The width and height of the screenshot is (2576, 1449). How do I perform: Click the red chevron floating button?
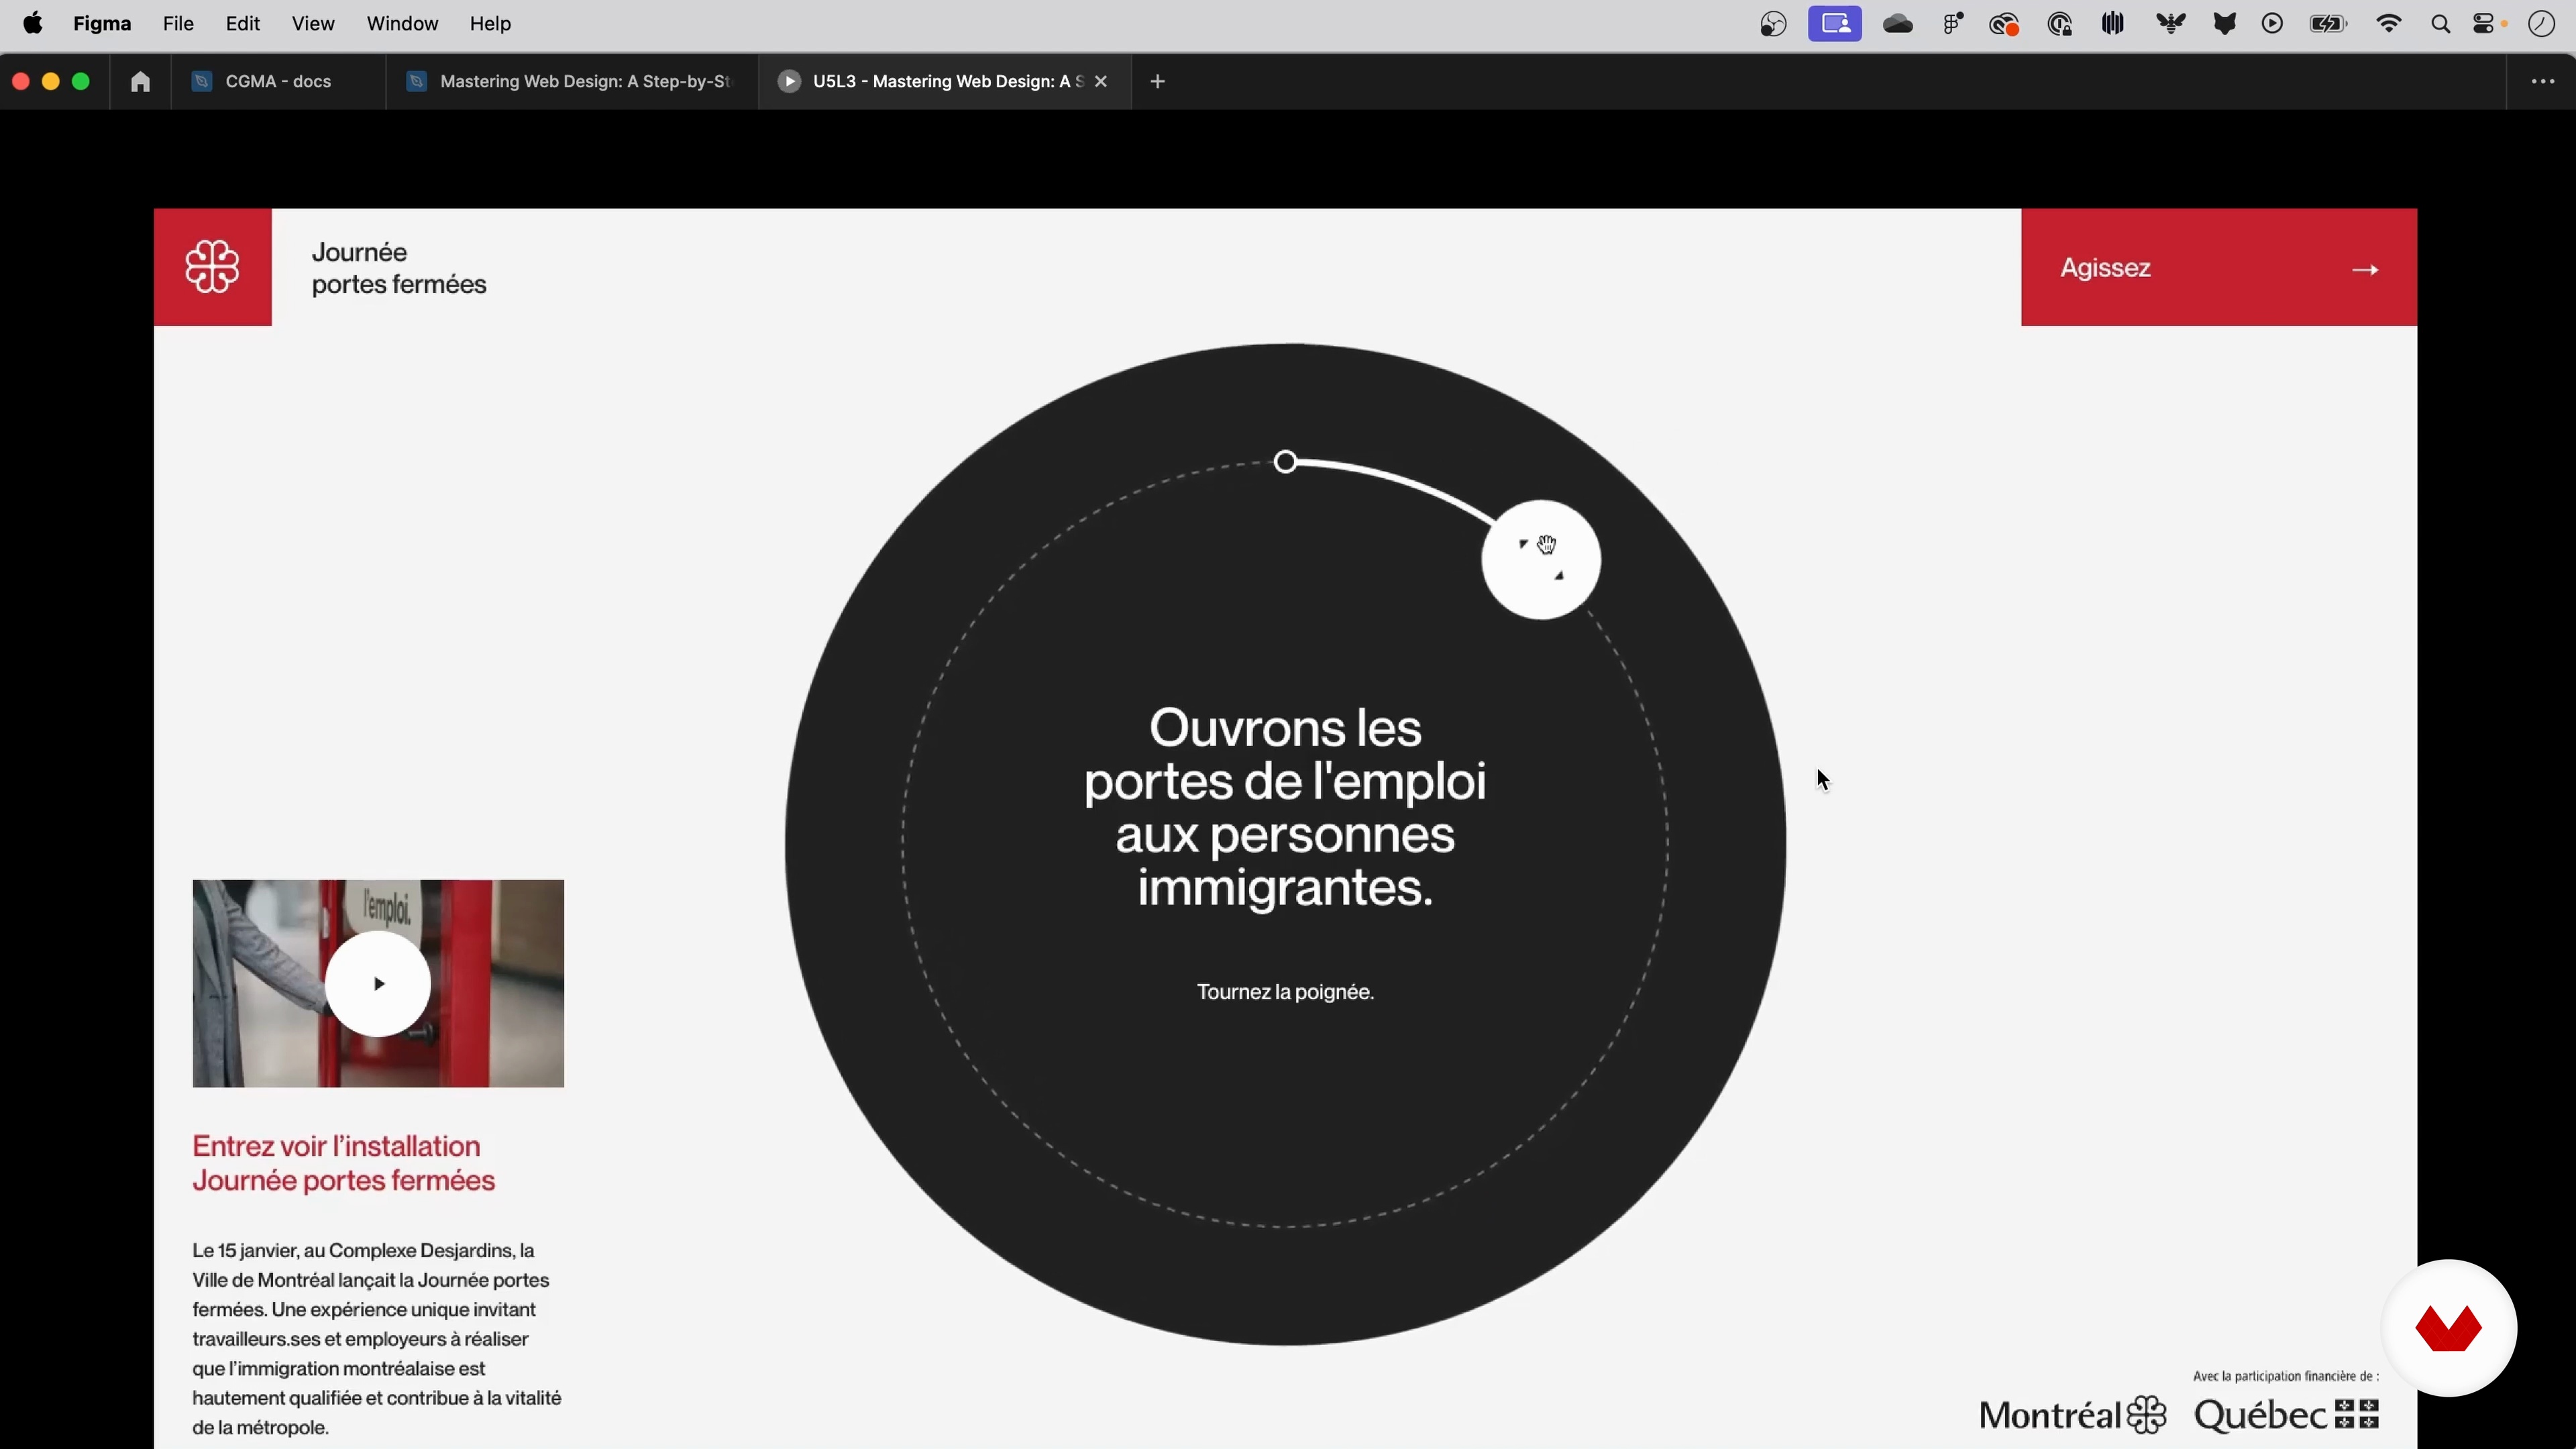[x=2449, y=1328]
